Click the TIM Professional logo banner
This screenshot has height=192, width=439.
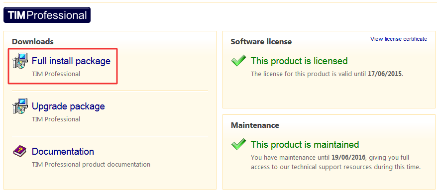click(47, 15)
